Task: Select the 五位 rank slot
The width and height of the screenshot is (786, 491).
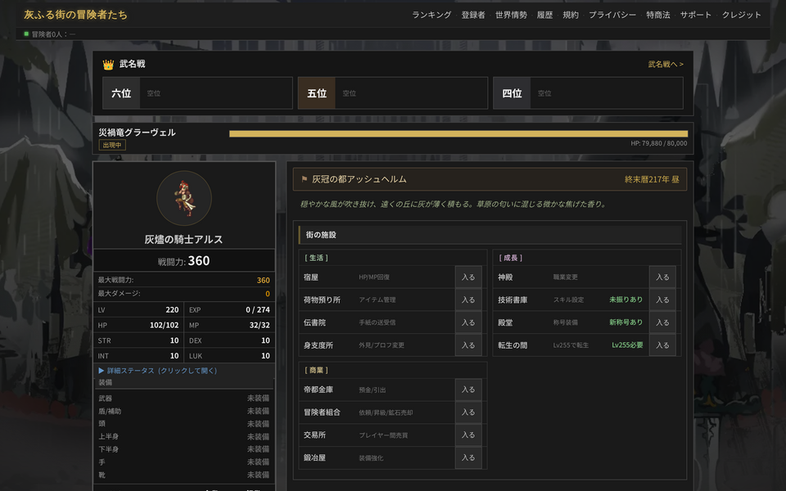Action: (392, 93)
